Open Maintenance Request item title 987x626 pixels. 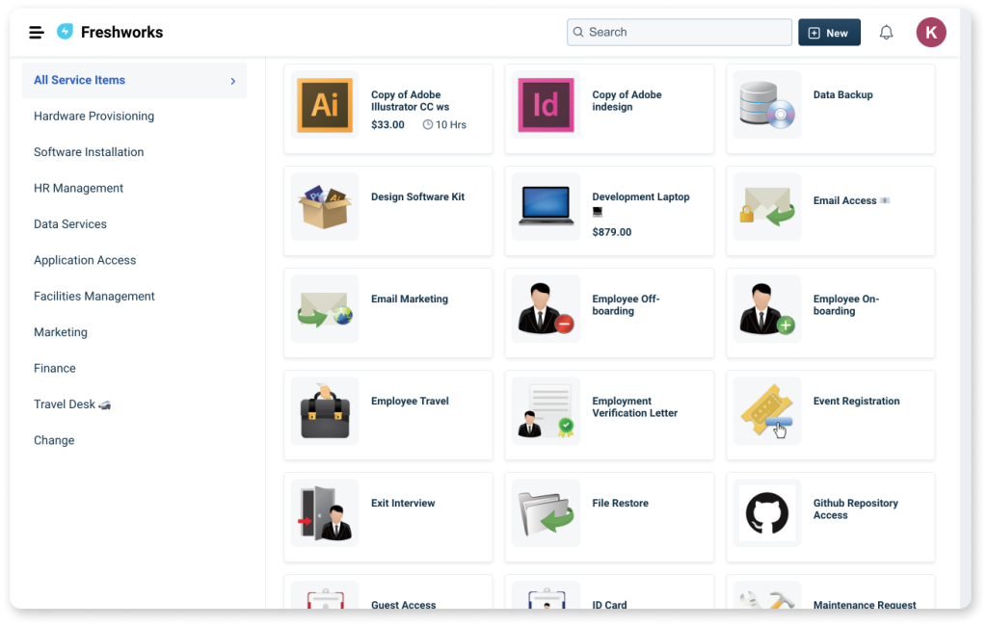pos(865,605)
